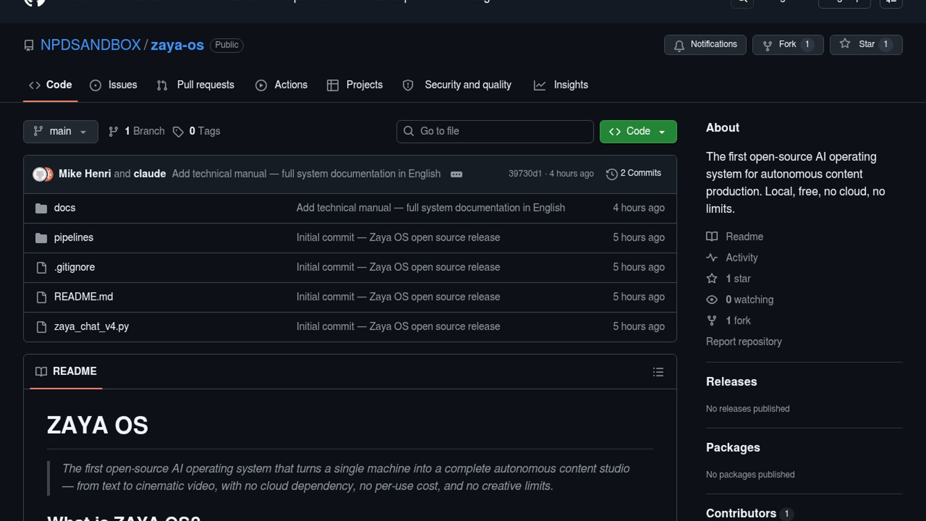View the 0 Tags link
The width and height of the screenshot is (926, 521).
pos(197,131)
